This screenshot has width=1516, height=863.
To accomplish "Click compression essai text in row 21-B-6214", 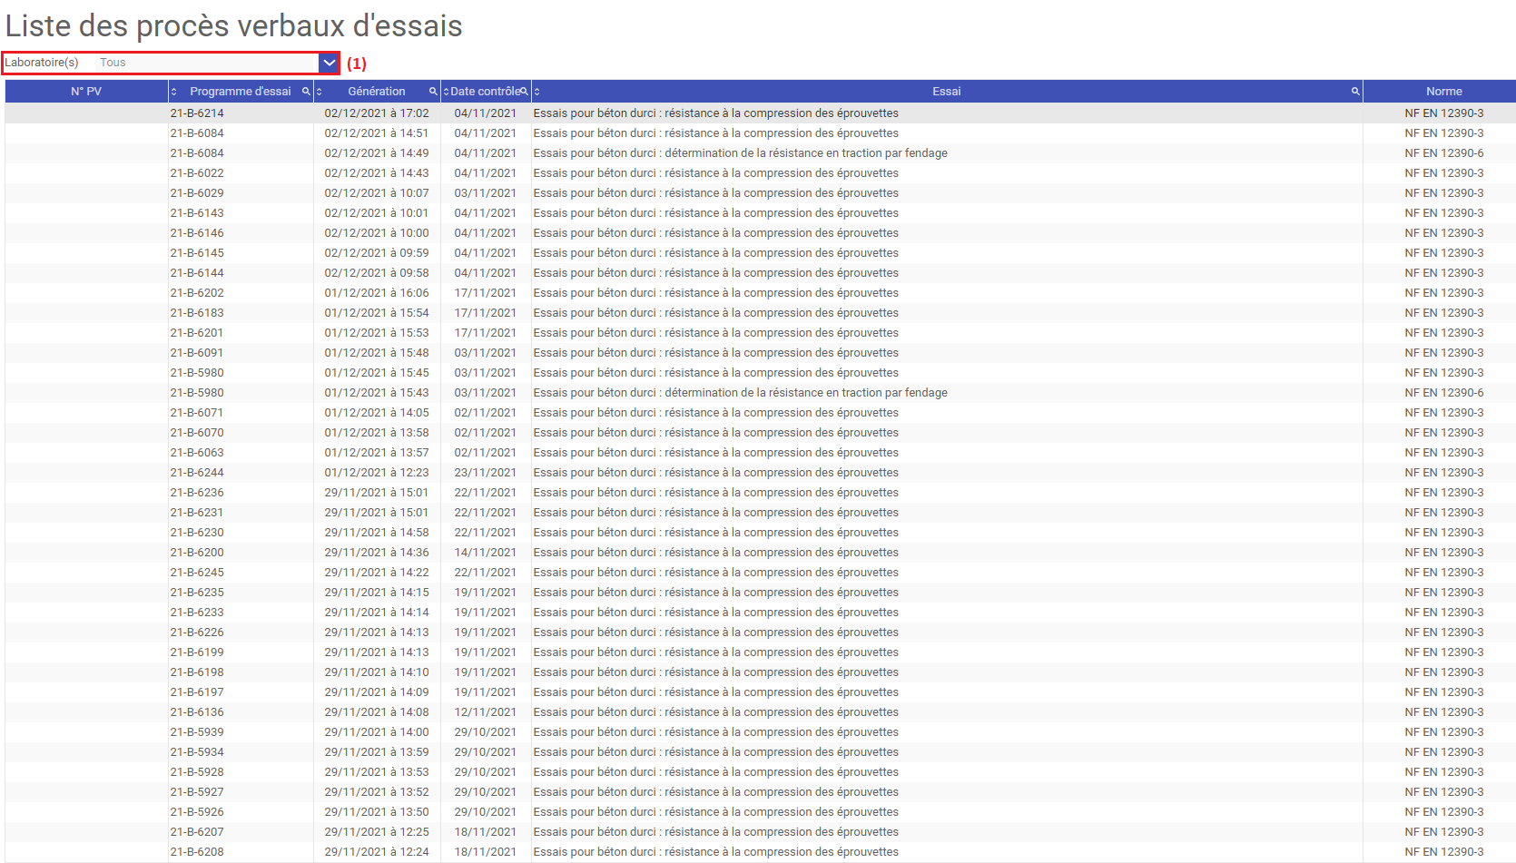I will point(716,113).
